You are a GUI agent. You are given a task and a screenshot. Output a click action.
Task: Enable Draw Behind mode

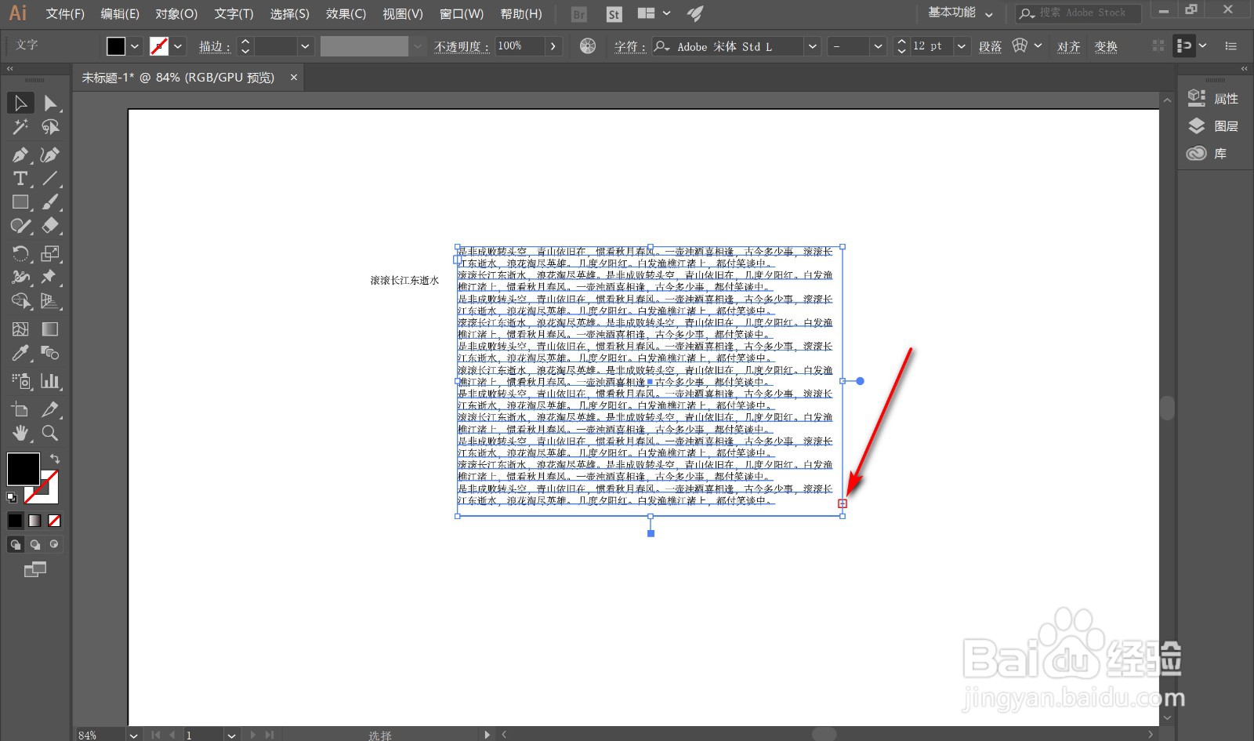coord(35,544)
